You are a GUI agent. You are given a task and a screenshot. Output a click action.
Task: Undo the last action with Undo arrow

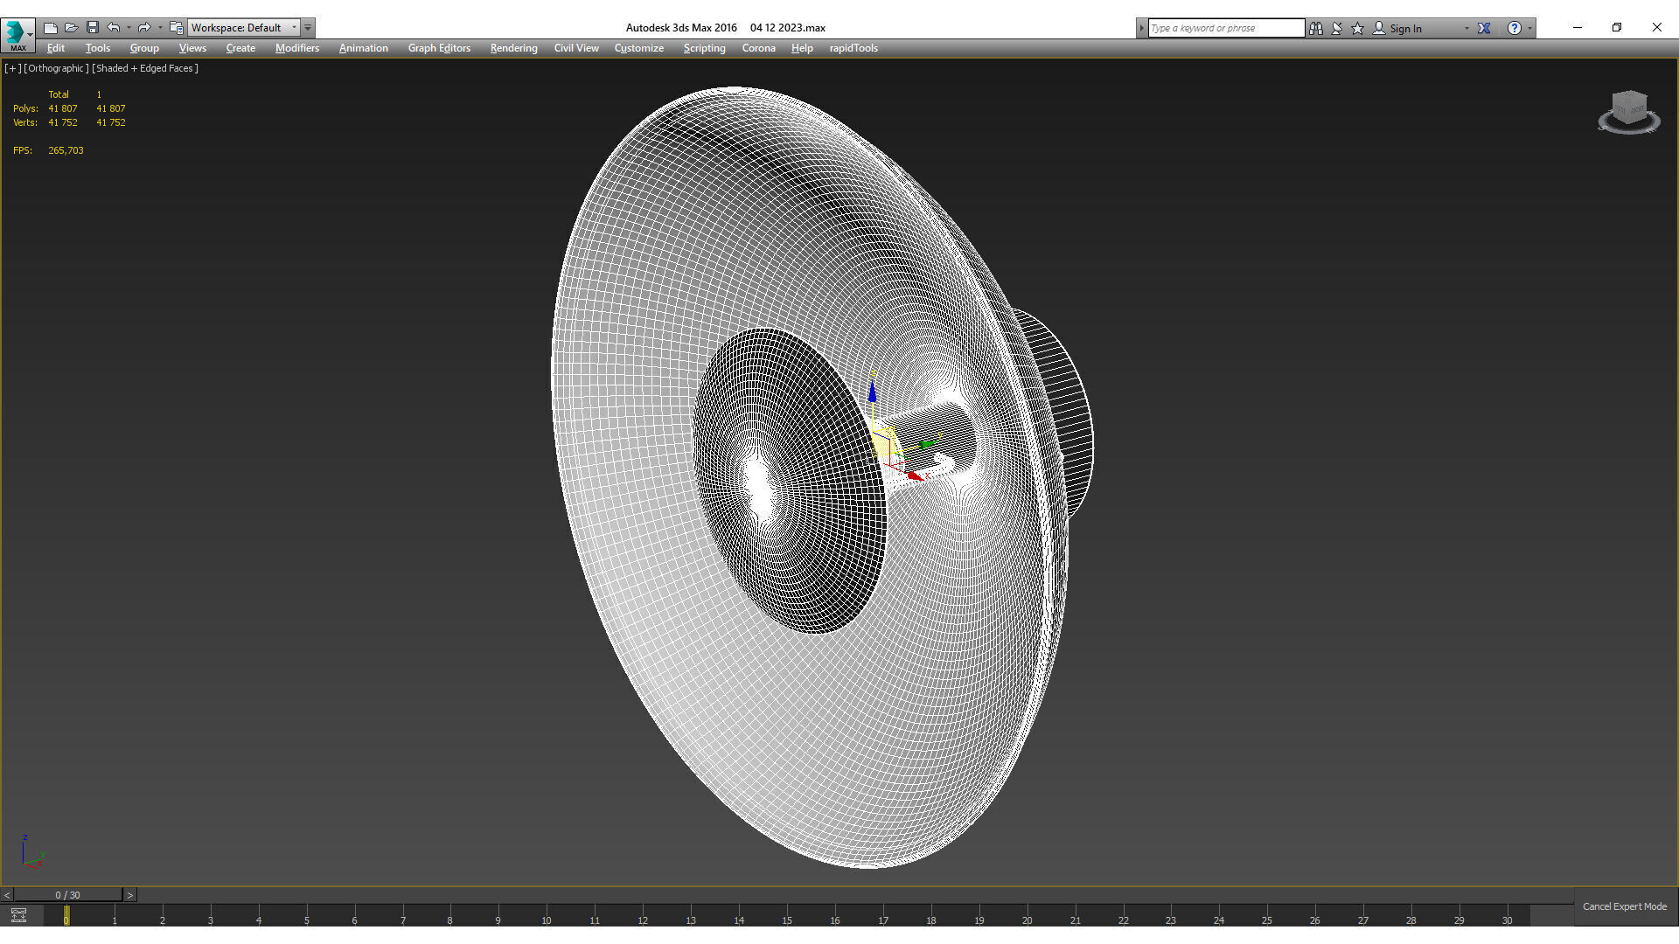tap(113, 28)
